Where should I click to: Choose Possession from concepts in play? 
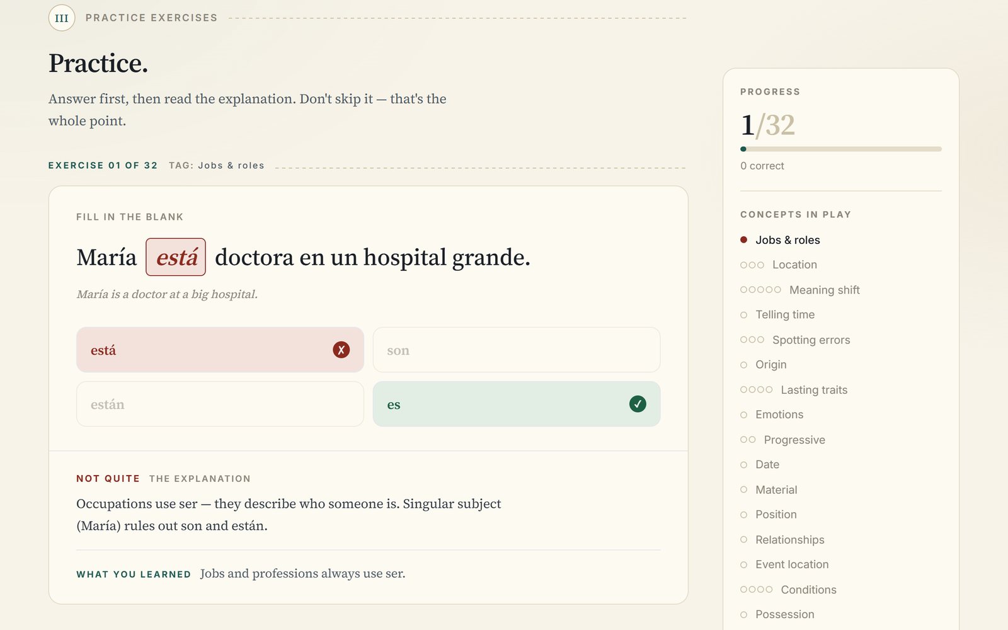click(x=777, y=614)
